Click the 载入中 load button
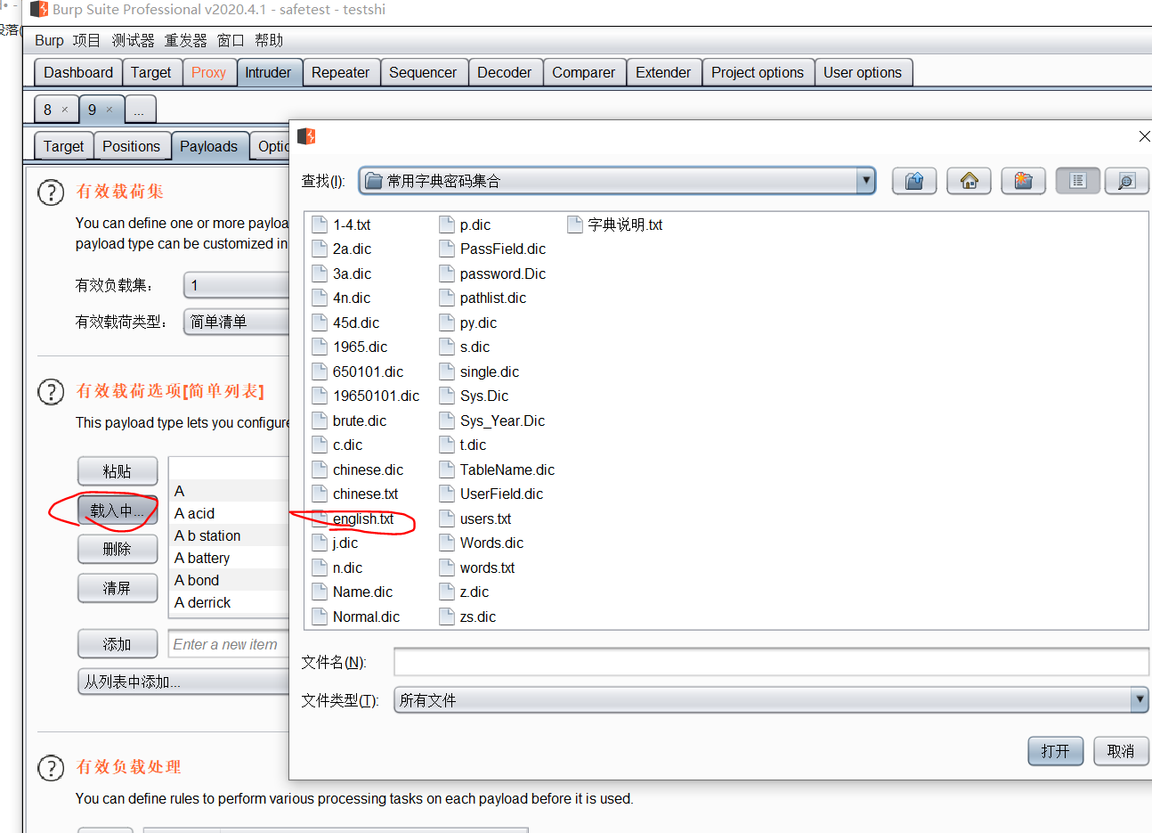Viewport: 1152px width, 833px height. (118, 510)
